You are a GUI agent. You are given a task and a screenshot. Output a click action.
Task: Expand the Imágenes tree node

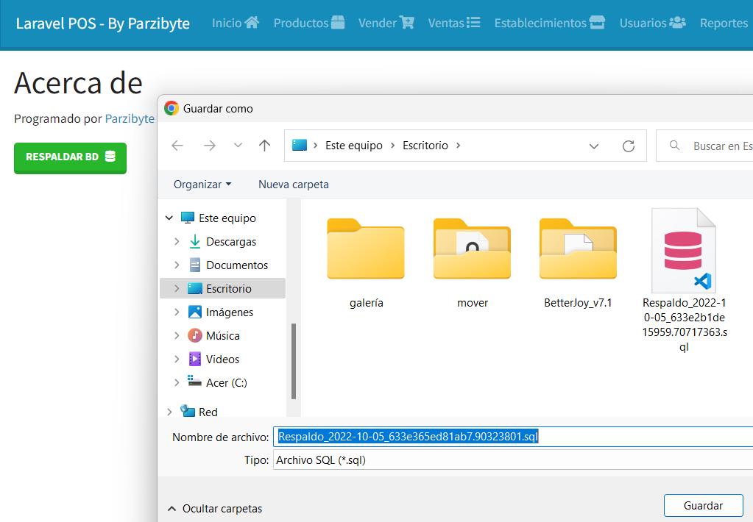pos(177,312)
